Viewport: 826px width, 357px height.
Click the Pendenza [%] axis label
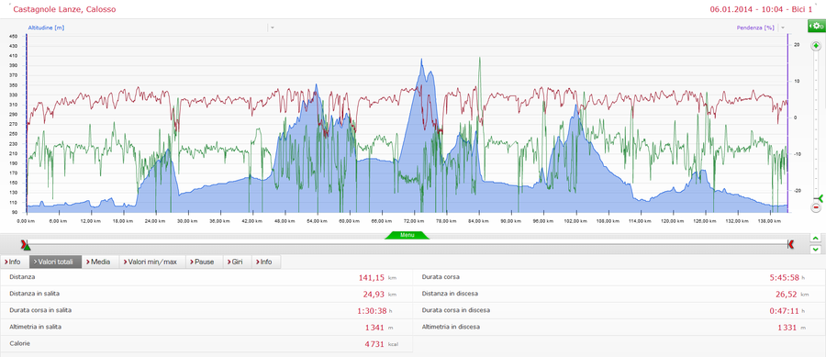click(x=755, y=28)
